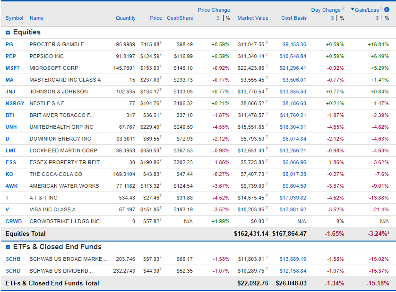Click the ETFs total gain/loss -15.18%
The height and width of the screenshot is (292, 396).
pyautogui.click(x=378, y=284)
